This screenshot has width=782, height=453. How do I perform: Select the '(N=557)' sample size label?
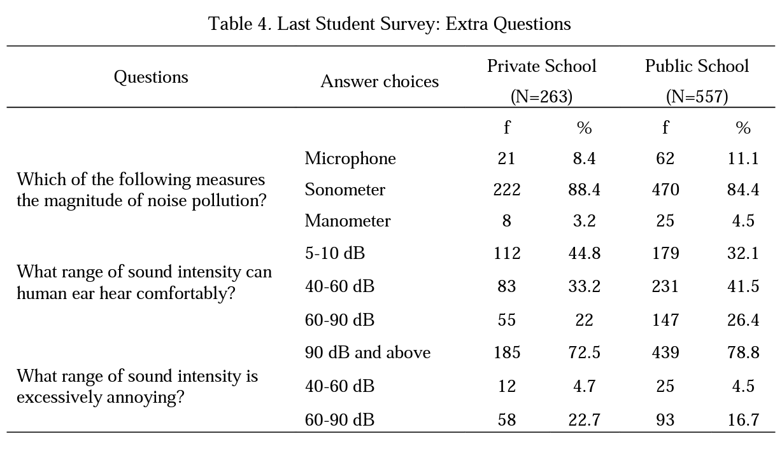coord(697,97)
